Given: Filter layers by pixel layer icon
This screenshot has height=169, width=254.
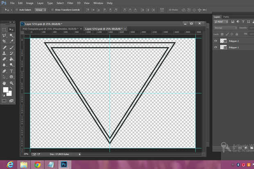Looking at the screenshot, I should click(x=233, y=22).
